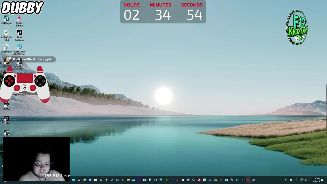This screenshot has width=327, height=184.
Task: Open taskbar Search magnifier
Action: click(x=79, y=180)
